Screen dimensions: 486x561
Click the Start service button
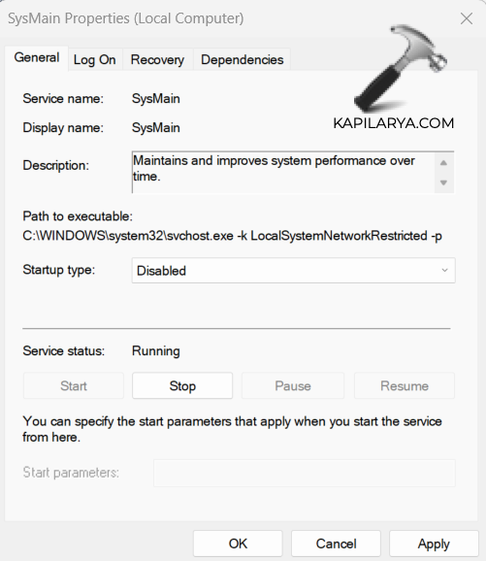tap(74, 385)
